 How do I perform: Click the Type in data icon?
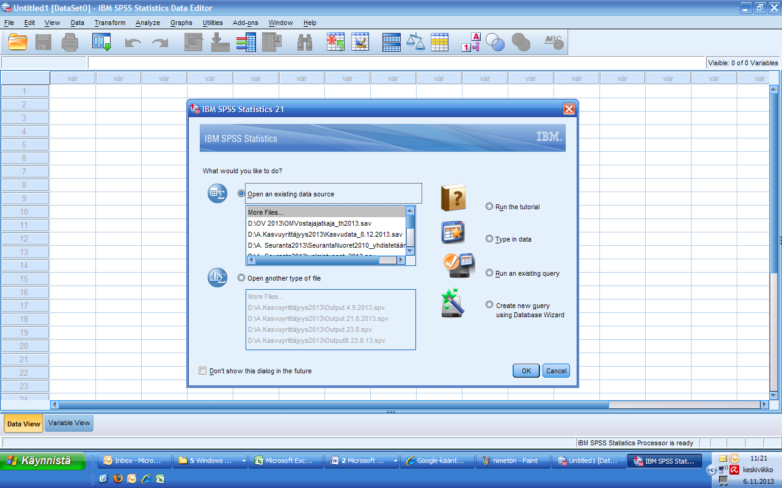[x=453, y=232]
